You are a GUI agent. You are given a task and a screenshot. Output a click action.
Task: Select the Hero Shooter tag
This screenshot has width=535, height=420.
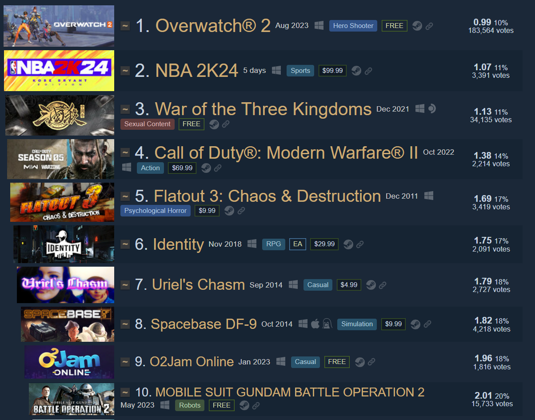(353, 26)
